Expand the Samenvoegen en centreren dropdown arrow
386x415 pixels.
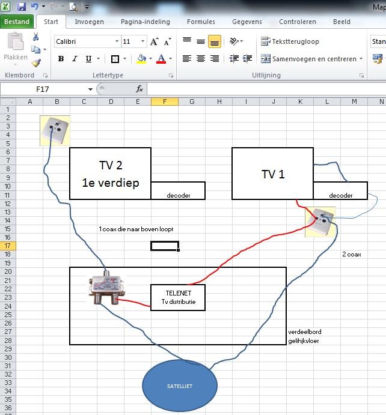[x=361, y=59]
